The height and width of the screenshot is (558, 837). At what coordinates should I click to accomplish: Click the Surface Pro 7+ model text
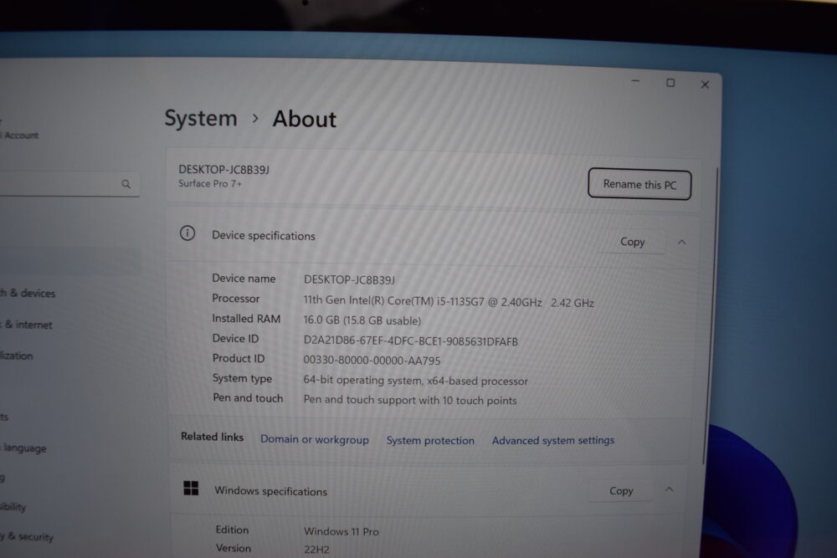(210, 183)
